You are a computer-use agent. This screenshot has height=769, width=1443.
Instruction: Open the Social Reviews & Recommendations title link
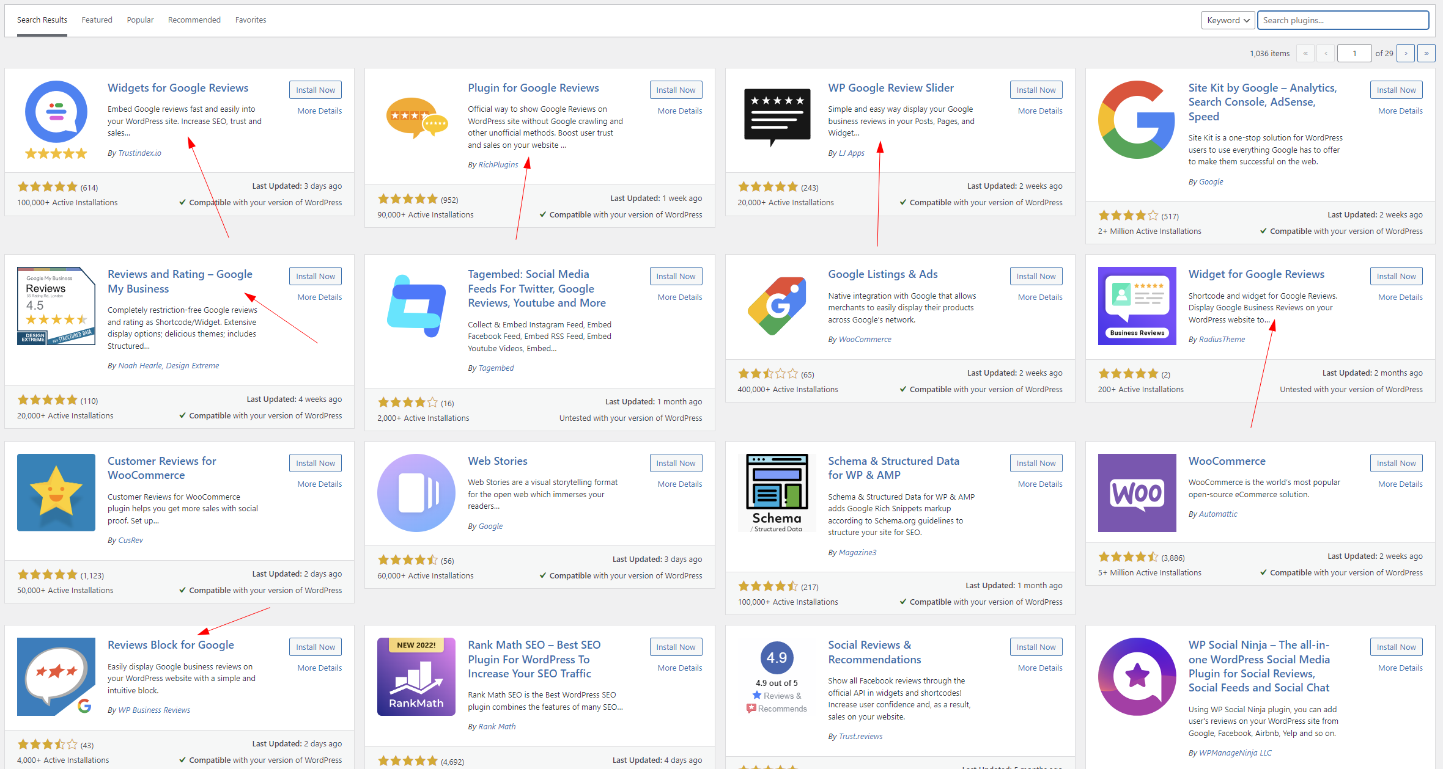[874, 652]
